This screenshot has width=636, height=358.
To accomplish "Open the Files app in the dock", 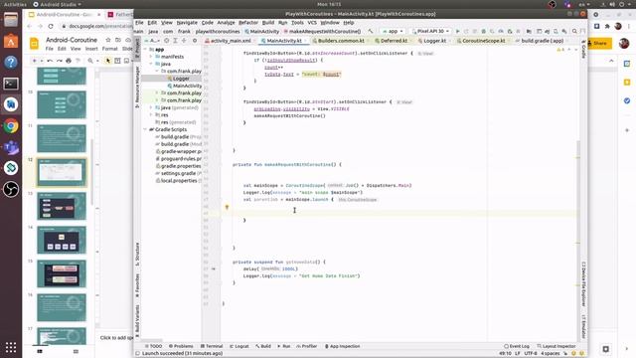I will click(11, 20).
